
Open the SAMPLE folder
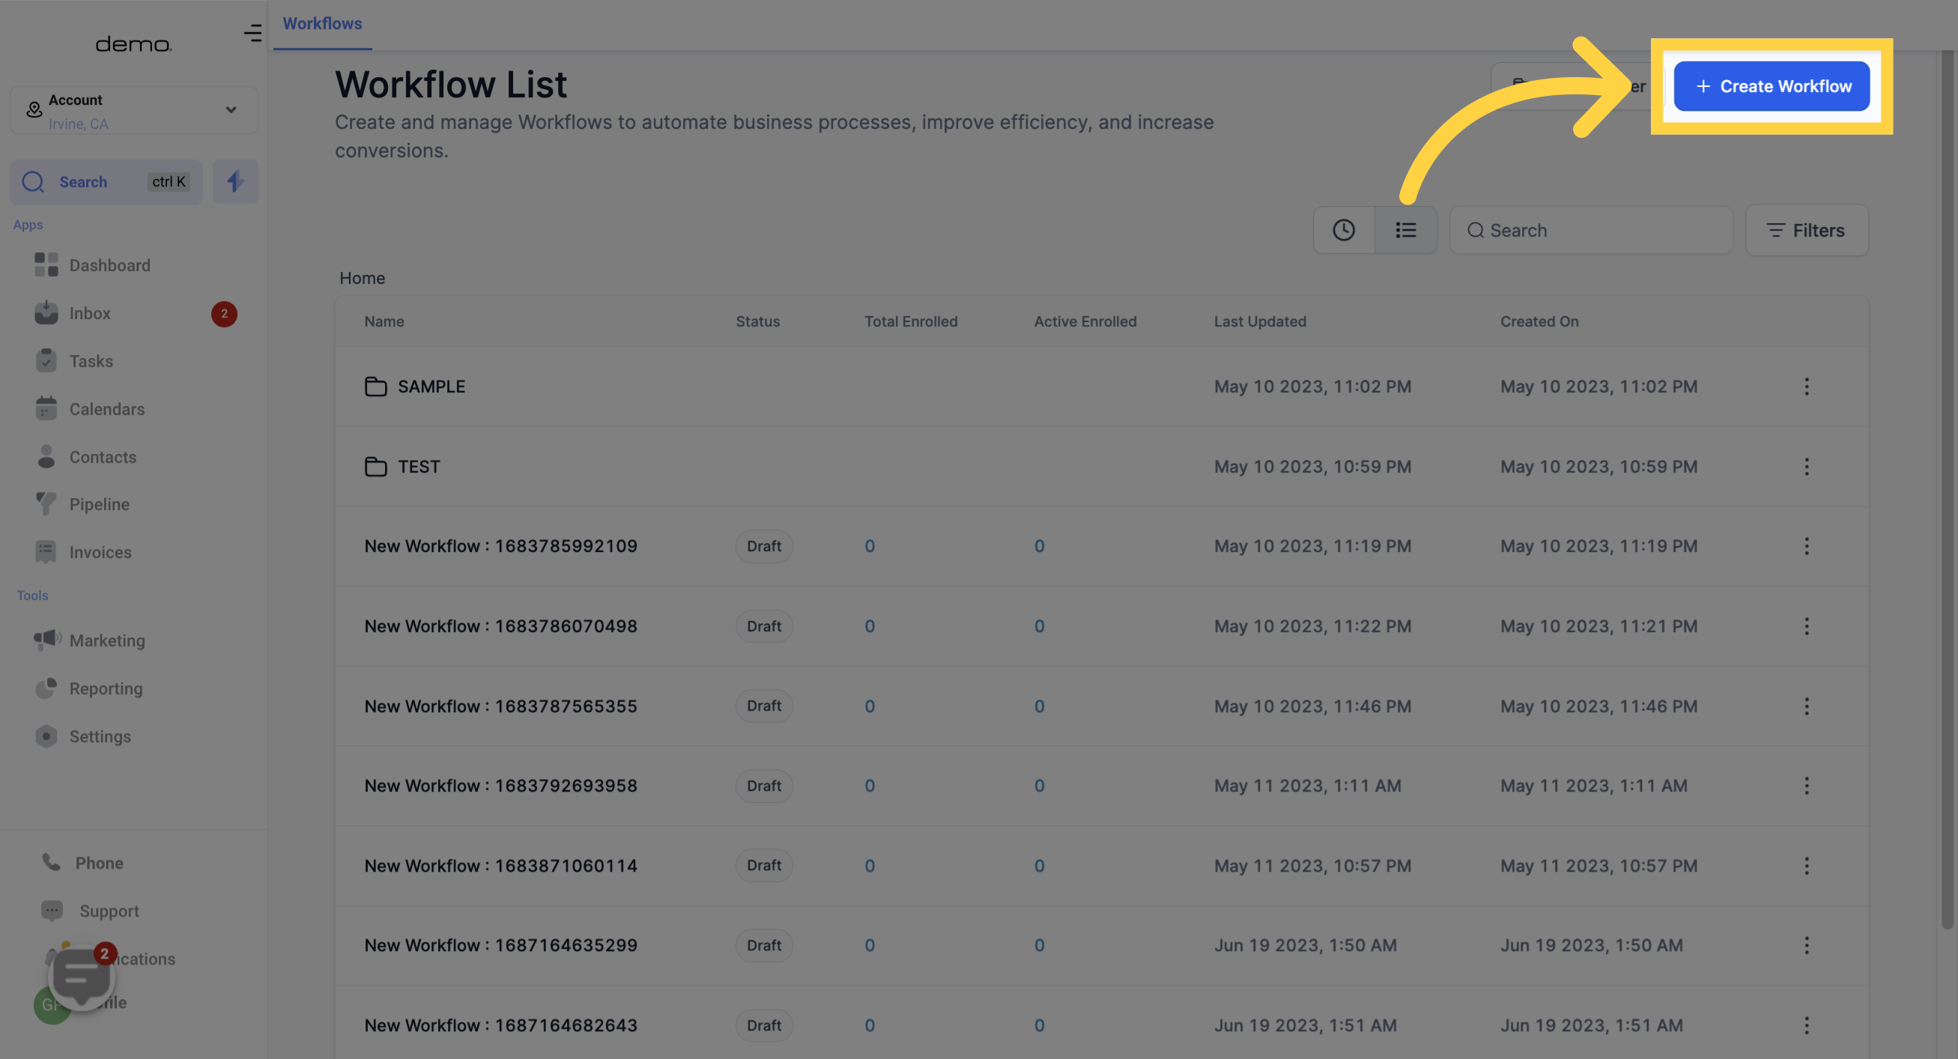415,386
